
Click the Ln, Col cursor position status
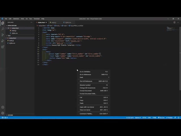click(130, 118)
